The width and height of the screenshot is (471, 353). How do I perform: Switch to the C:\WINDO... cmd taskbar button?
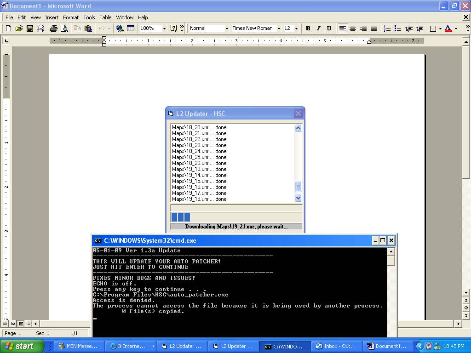click(285, 346)
